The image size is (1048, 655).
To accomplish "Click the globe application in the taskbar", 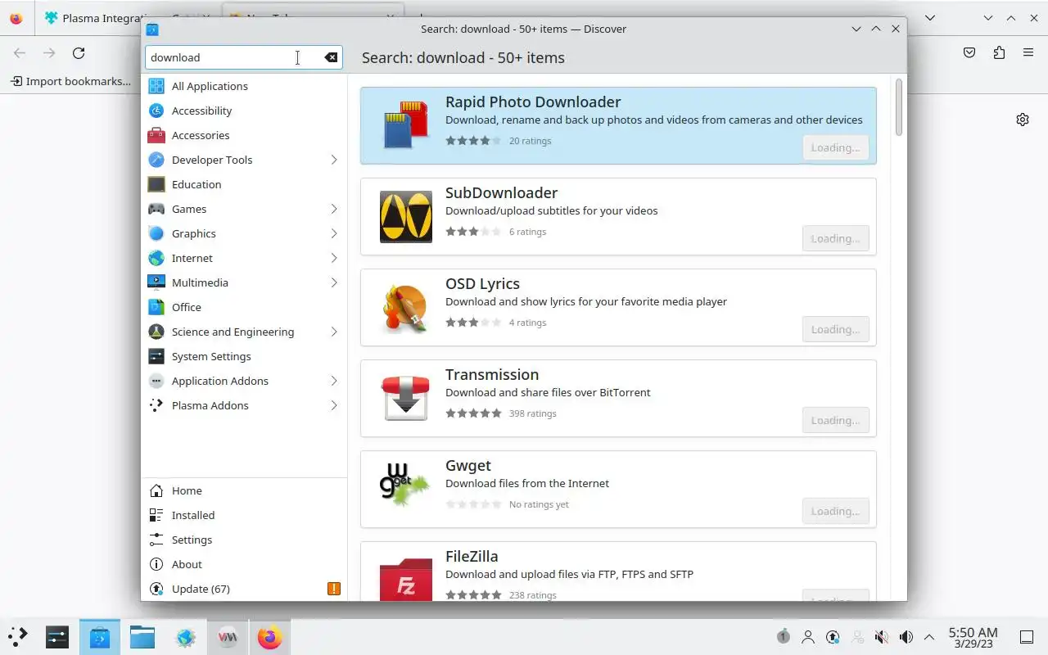I will pos(185,636).
